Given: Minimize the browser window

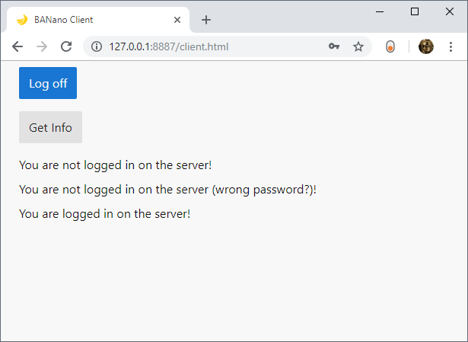Looking at the screenshot, I should 380,11.
